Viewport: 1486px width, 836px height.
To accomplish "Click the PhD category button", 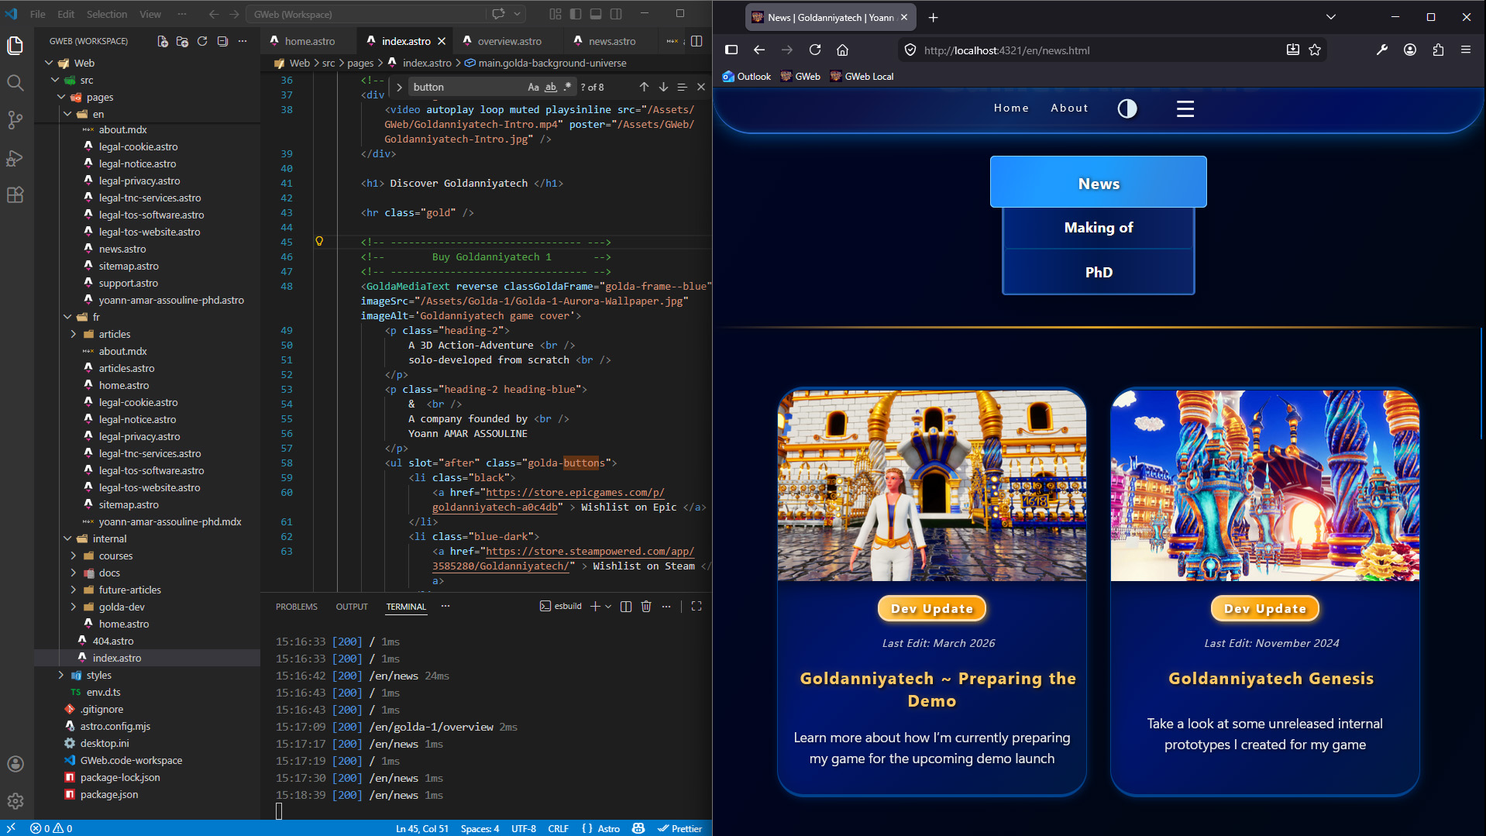I will pos(1099,272).
